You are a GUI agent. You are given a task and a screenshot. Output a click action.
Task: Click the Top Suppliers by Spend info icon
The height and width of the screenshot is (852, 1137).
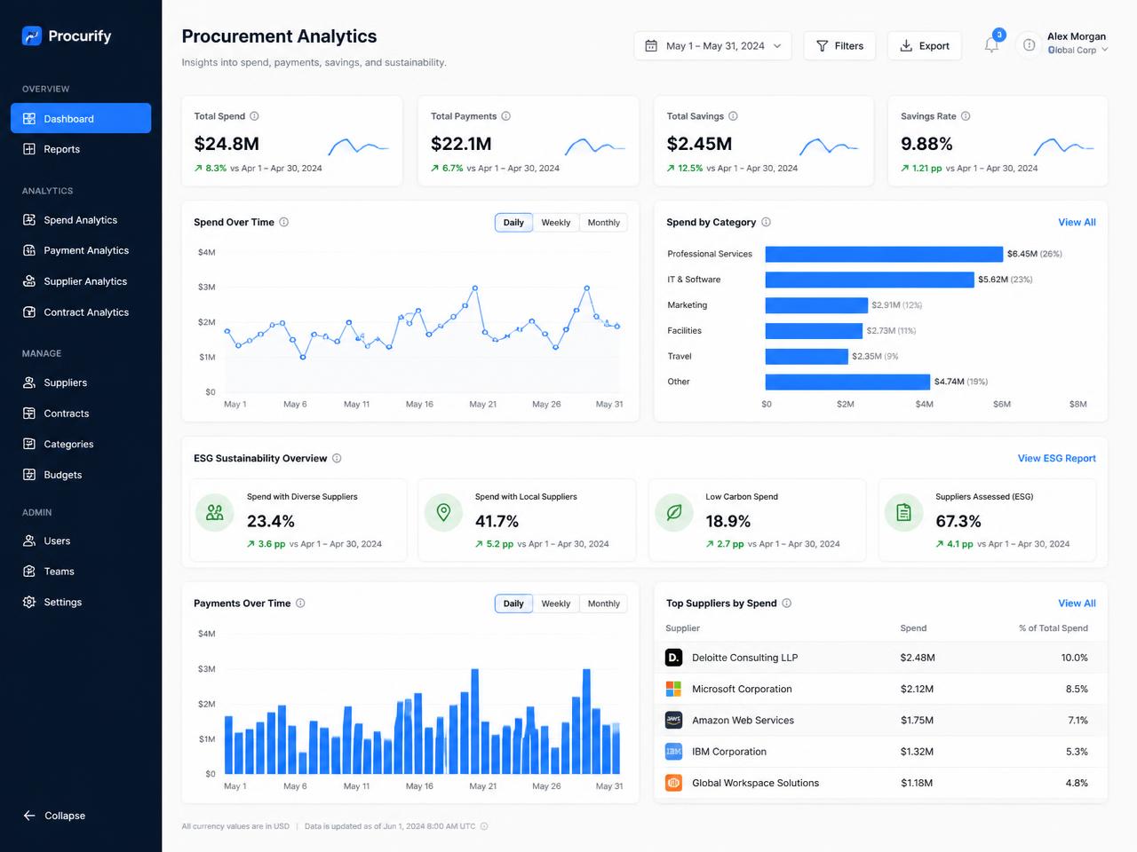(x=786, y=603)
